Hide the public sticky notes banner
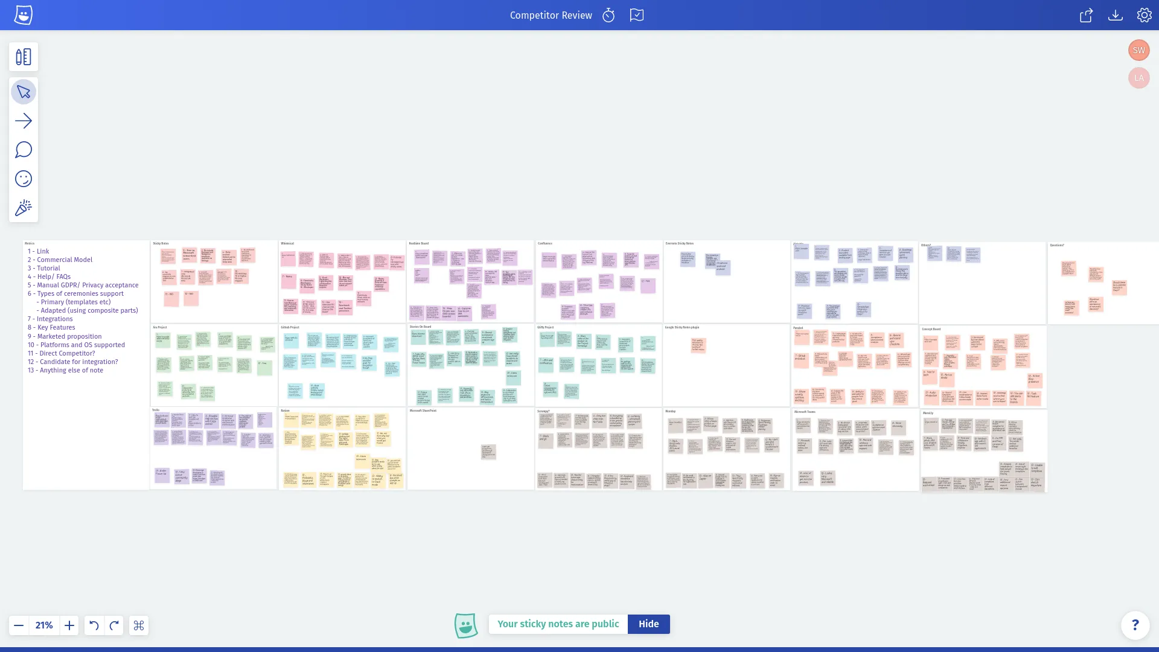 tap(649, 624)
